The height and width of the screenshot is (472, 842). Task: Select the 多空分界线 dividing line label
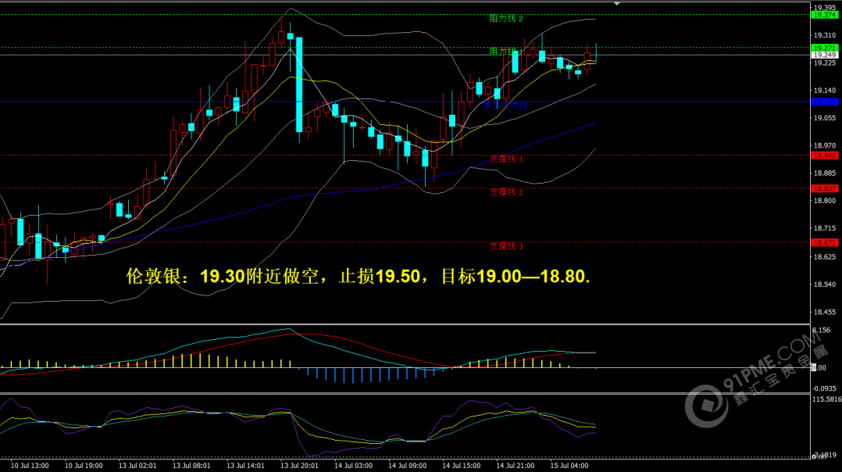tap(505, 105)
